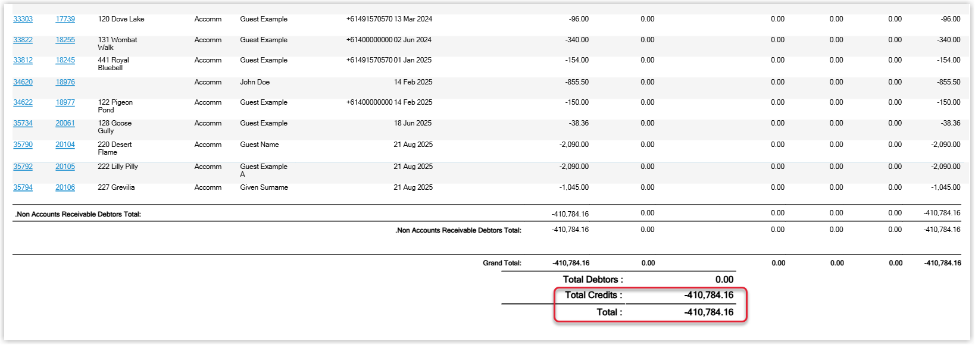Click the 'Total Debtors :' label

pyautogui.click(x=593, y=280)
